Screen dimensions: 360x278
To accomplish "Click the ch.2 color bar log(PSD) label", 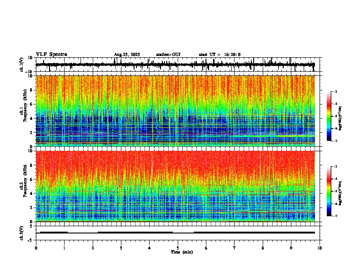I will coord(340,193).
